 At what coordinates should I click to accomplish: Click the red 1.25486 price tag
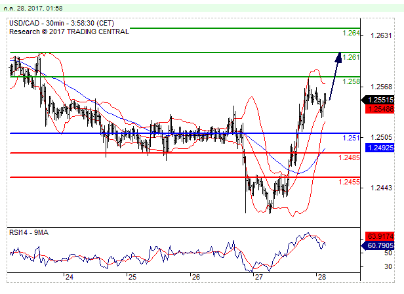point(380,109)
